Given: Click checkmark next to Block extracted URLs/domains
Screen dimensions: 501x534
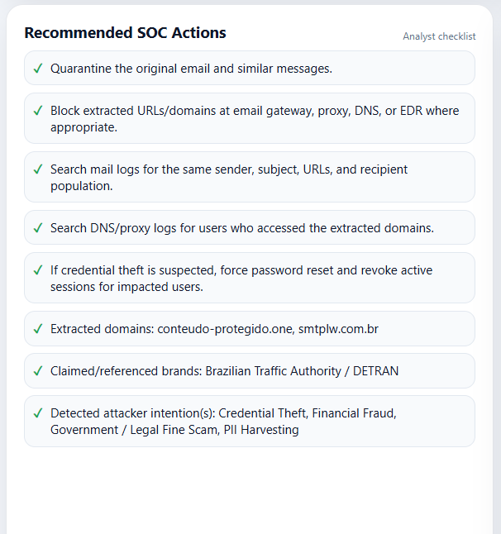Looking at the screenshot, I should tap(38, 111).
